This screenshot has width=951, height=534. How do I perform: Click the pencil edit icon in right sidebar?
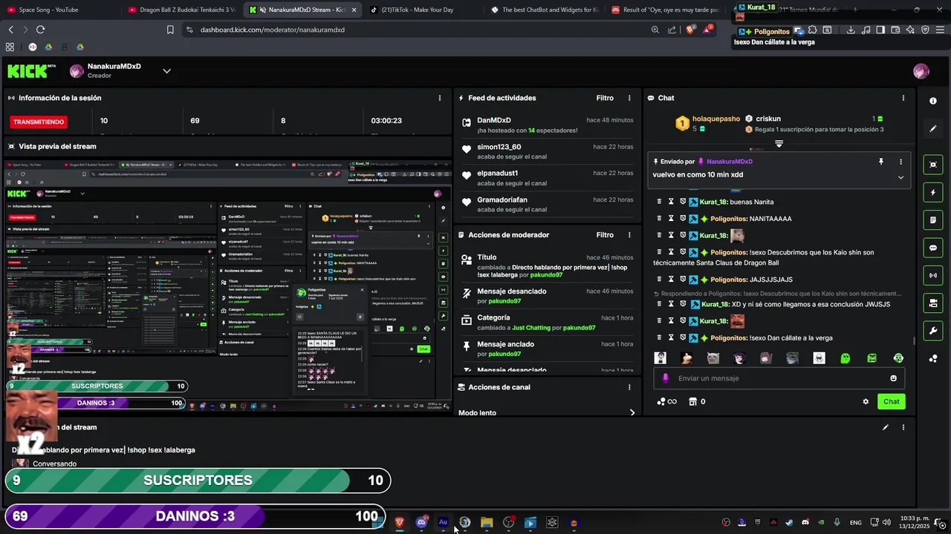tap(932, 128)
